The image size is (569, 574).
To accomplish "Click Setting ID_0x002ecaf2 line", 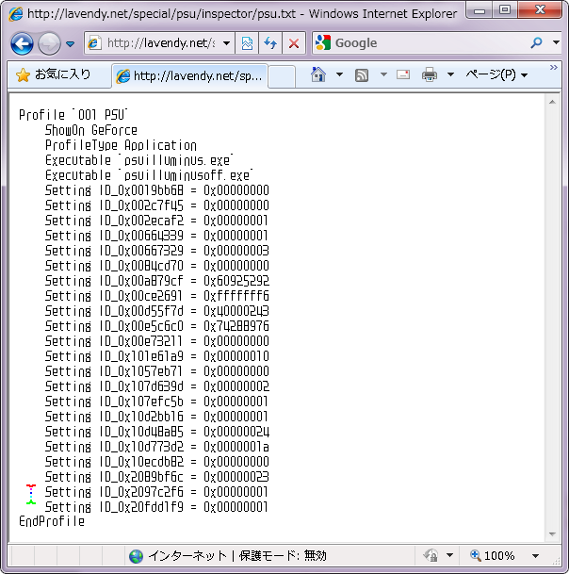I will click(x=156, y=221).
